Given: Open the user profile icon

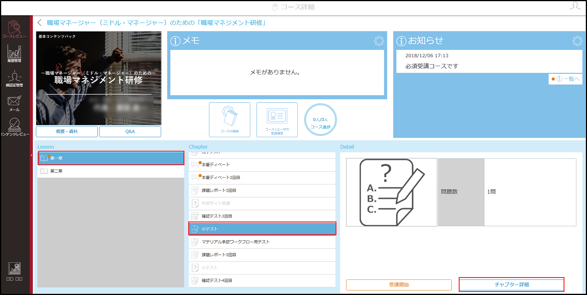Looking at the screenshot, I should (575, 6).
